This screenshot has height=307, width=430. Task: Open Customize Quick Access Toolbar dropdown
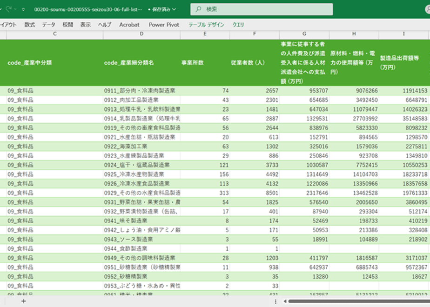coord(23,9)
